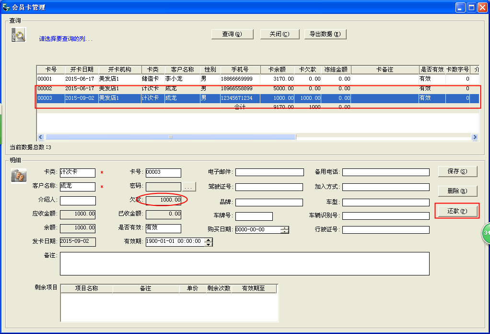This screenshot has height=334, width=490.
Task: Click the 介绍人 input field
Action: point(78,201)
